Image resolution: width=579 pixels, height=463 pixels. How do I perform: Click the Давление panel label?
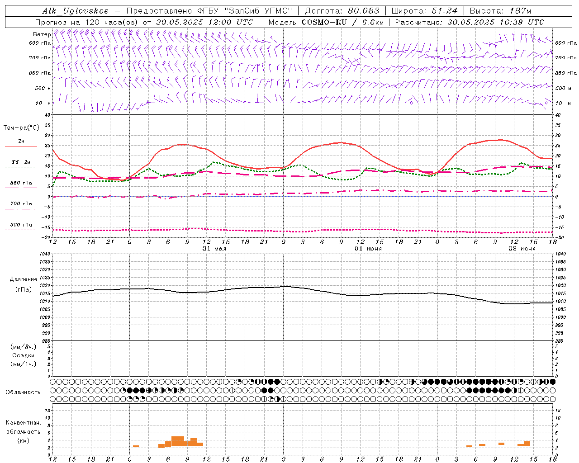coord(24,279)
